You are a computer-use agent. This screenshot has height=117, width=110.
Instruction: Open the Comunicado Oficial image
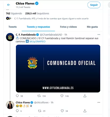coord(58,68)
